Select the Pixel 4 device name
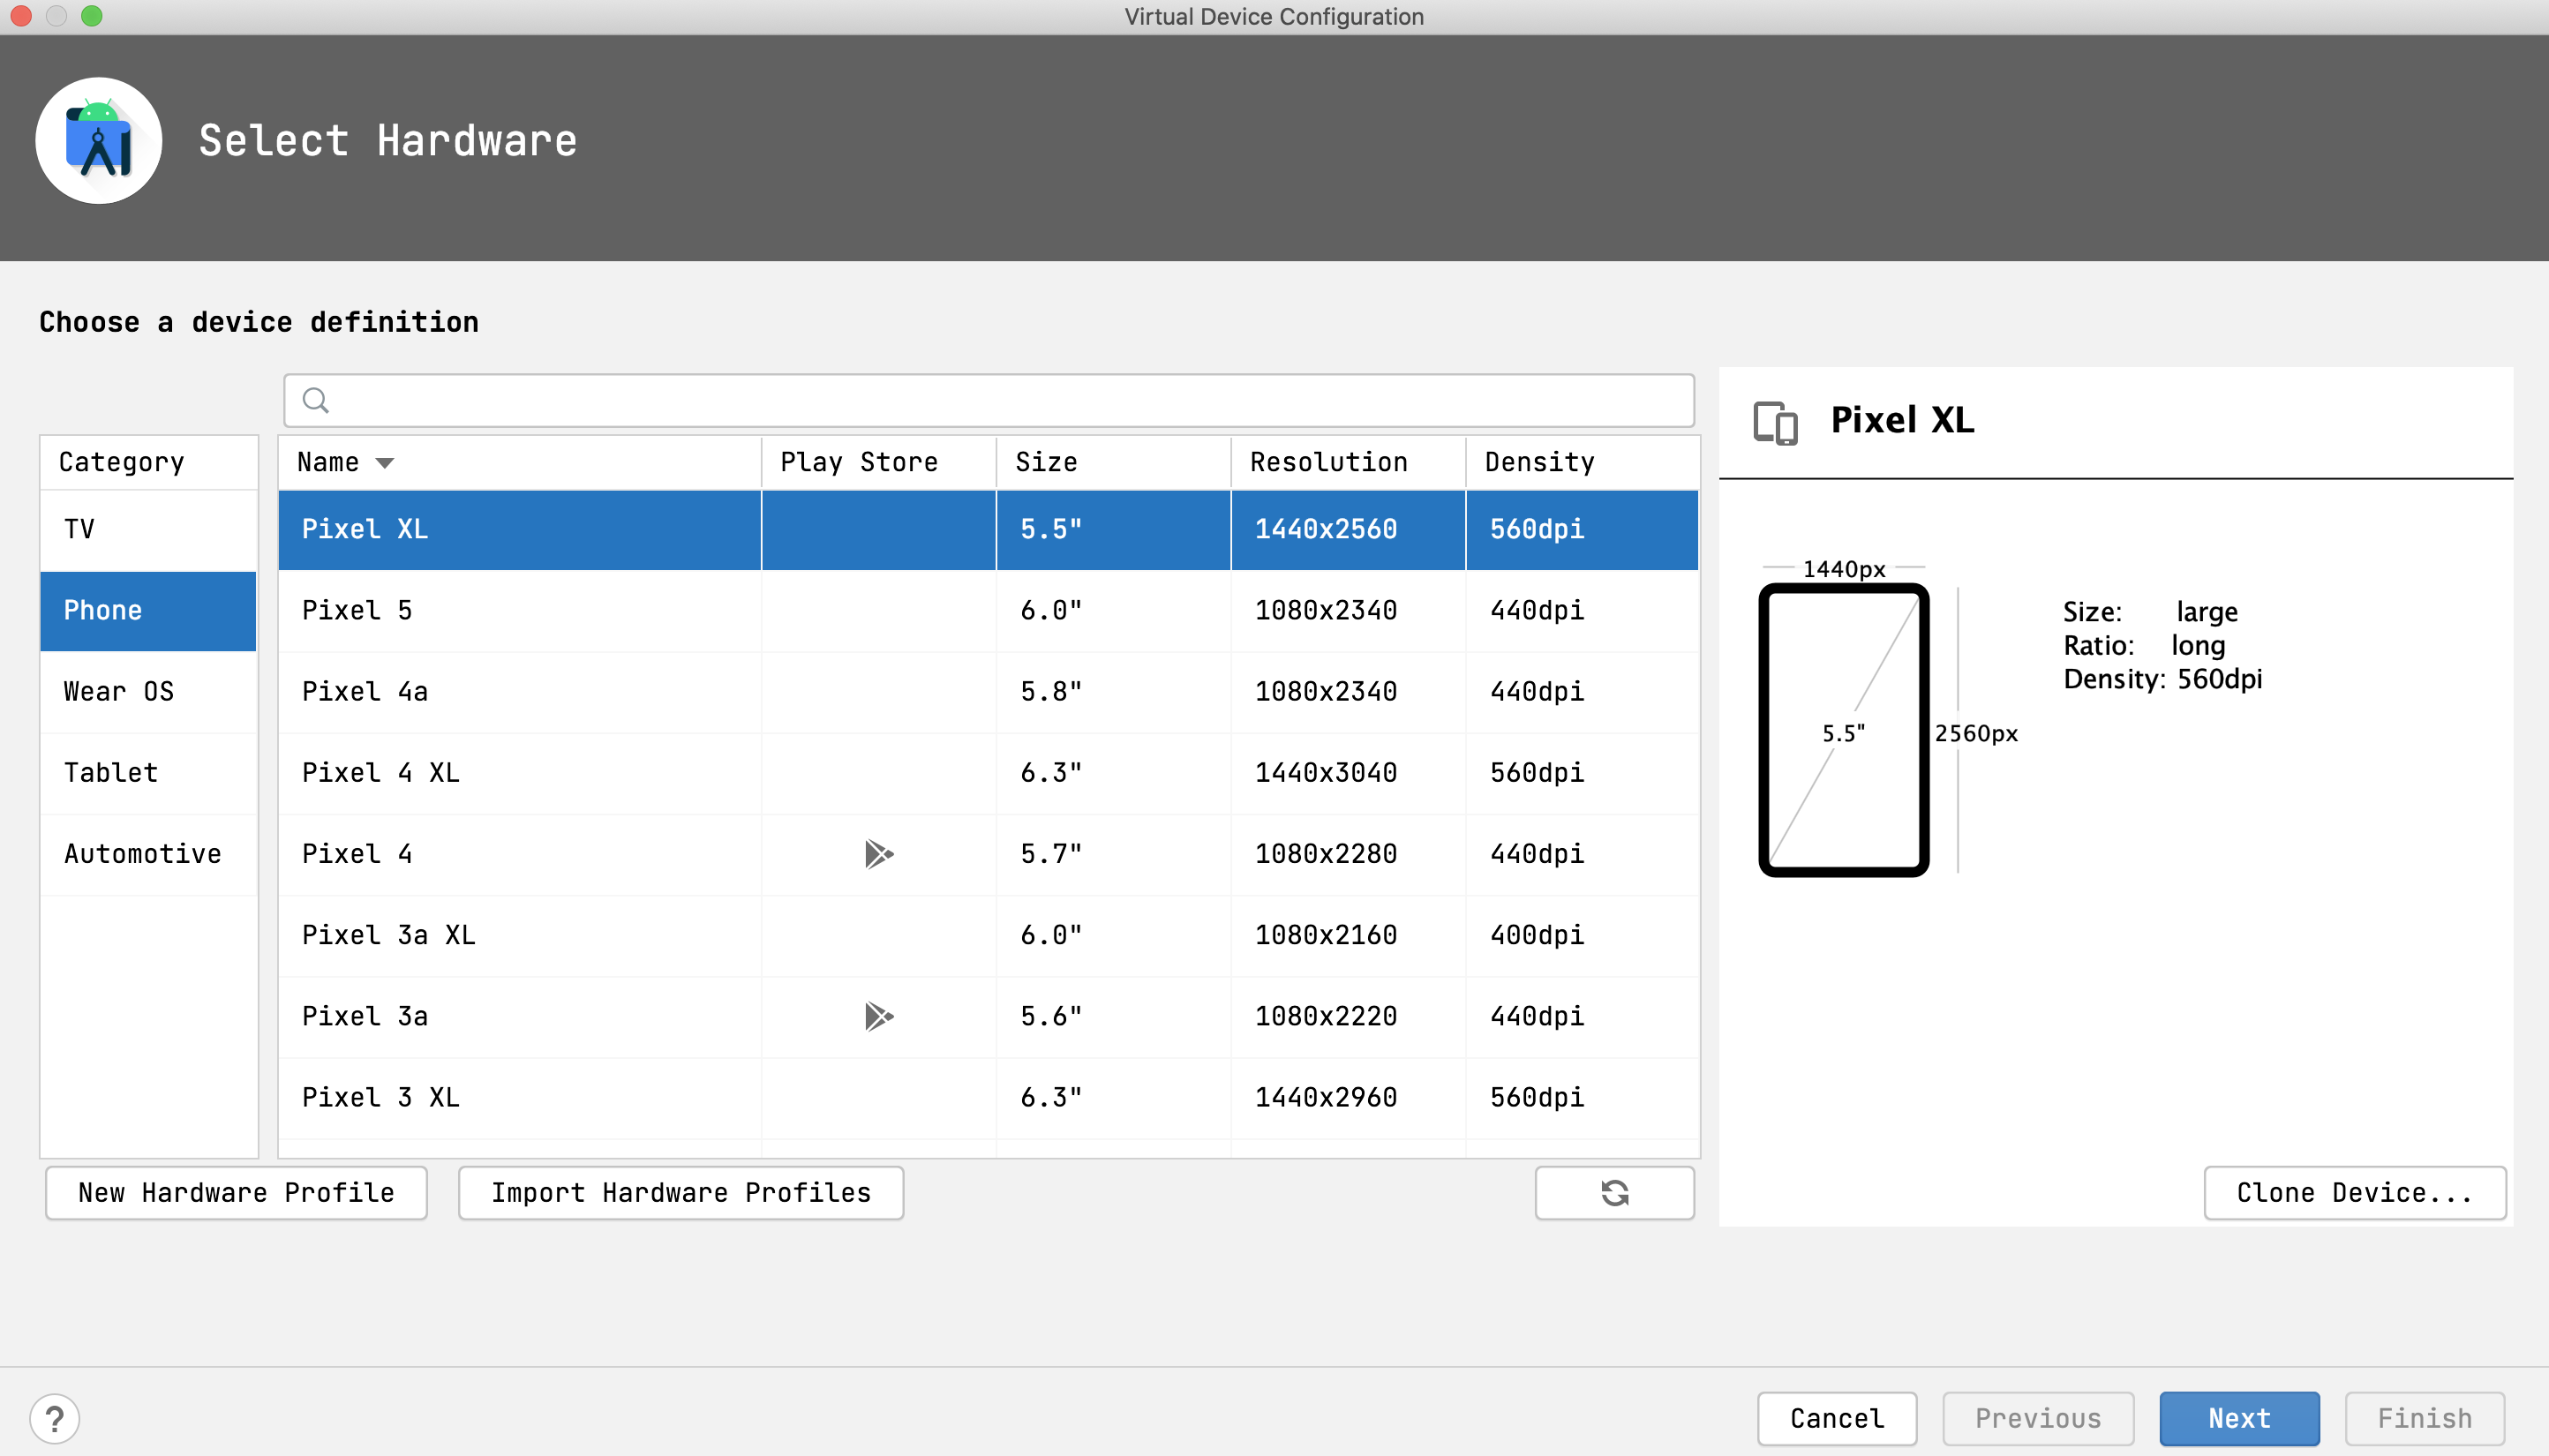The height and width of the screenshot is (1456, 2549). (357, 854)
